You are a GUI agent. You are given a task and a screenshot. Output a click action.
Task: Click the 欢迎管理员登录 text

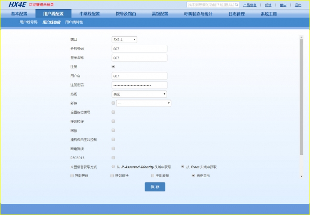[41, 5]
